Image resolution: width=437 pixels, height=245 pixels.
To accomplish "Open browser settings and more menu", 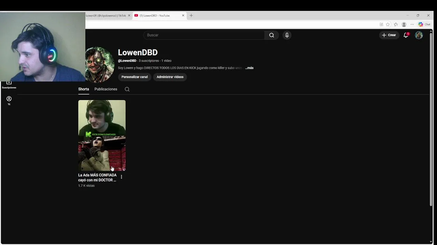I will click(x=412, y=24).
